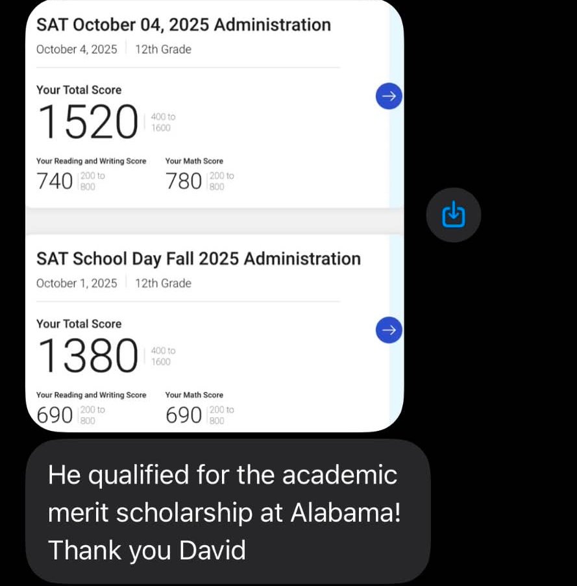
Task: Tap the download image icon beside the attachment
Action: pyautogui.click(x=453, y=215)
